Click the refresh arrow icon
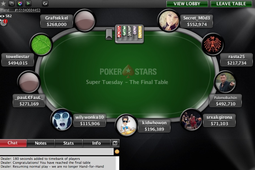The image size is (255, 170). [x=45, y=3]
